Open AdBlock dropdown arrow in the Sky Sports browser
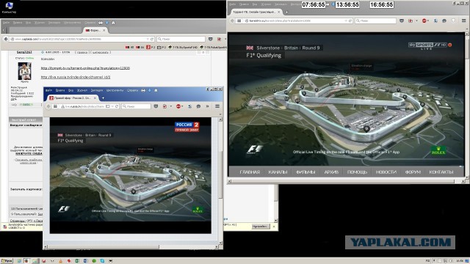470x264 pixels. pos(428,21)
